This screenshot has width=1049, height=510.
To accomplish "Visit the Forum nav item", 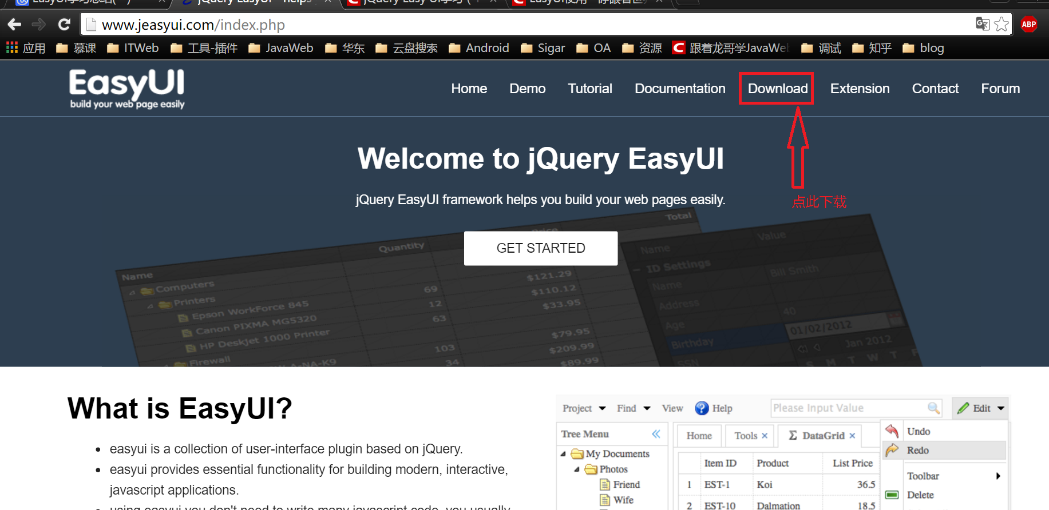I will click(x=1000, y=89).
